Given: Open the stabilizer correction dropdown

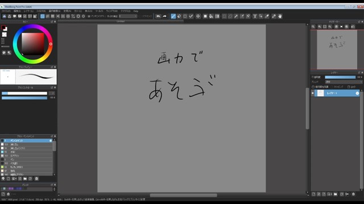Looking at the screenshot, I should (x=128, y=16).
